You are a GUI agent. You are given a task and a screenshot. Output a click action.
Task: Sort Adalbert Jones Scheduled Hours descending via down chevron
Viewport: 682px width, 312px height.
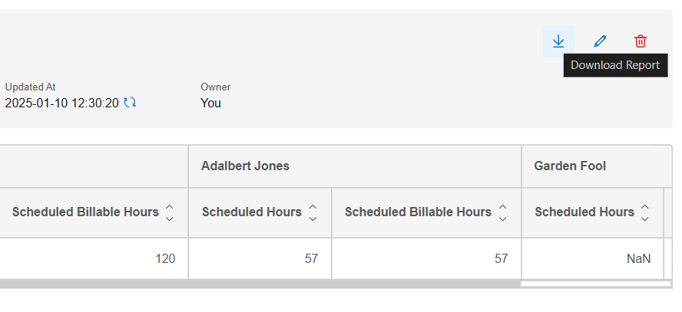point(313,218)
